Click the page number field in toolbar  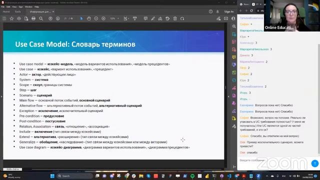click(x=65, y=18)
